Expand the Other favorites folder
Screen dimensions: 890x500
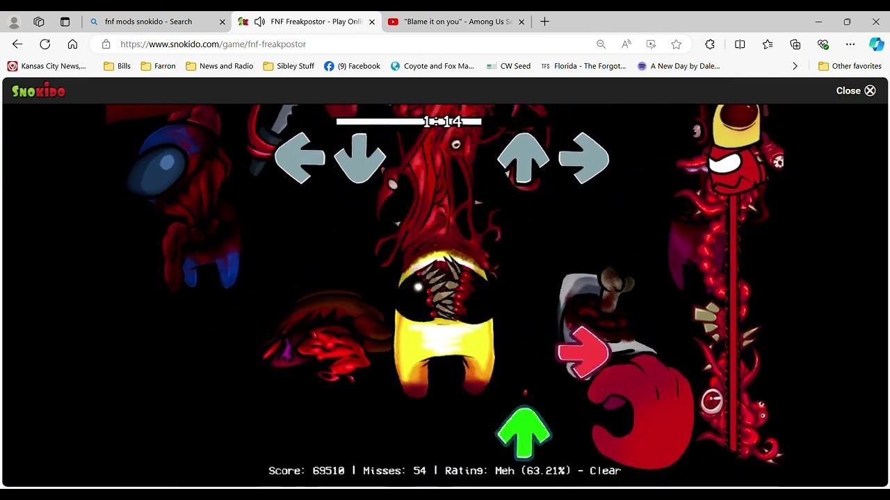(850, 66)
